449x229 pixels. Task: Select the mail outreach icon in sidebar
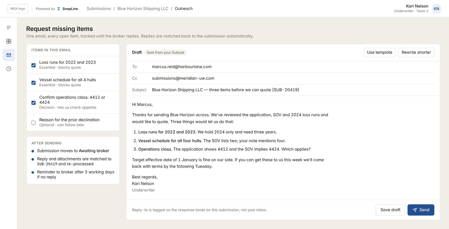pyautogui.click(x=9, y=55)
